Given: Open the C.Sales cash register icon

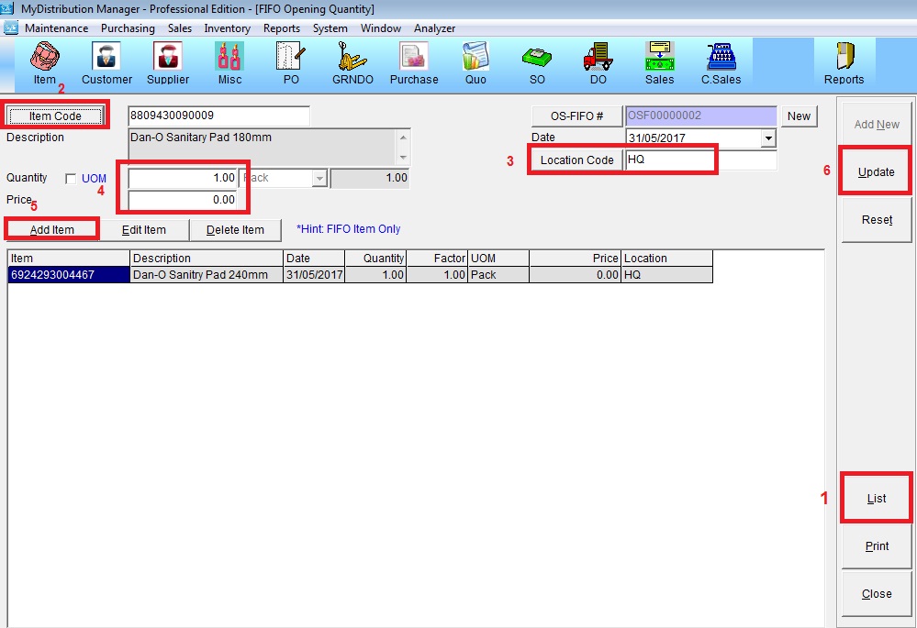Looking at the screenshot, I should click(721, 61).
